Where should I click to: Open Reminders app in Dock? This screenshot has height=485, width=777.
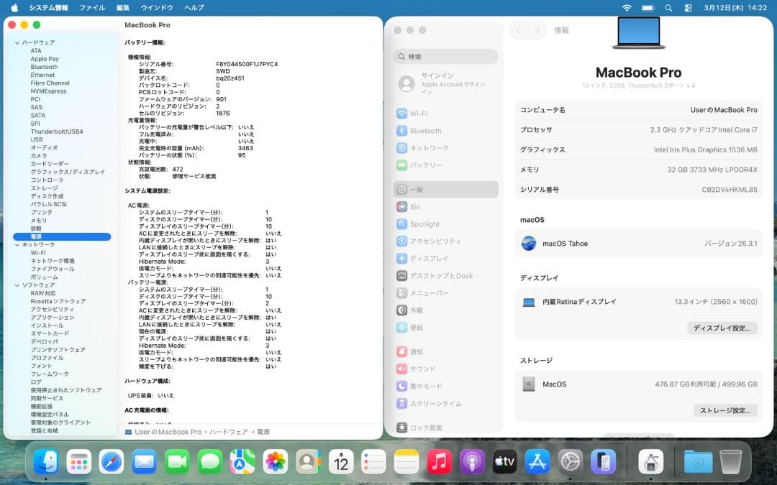click(x=373, y=462)
